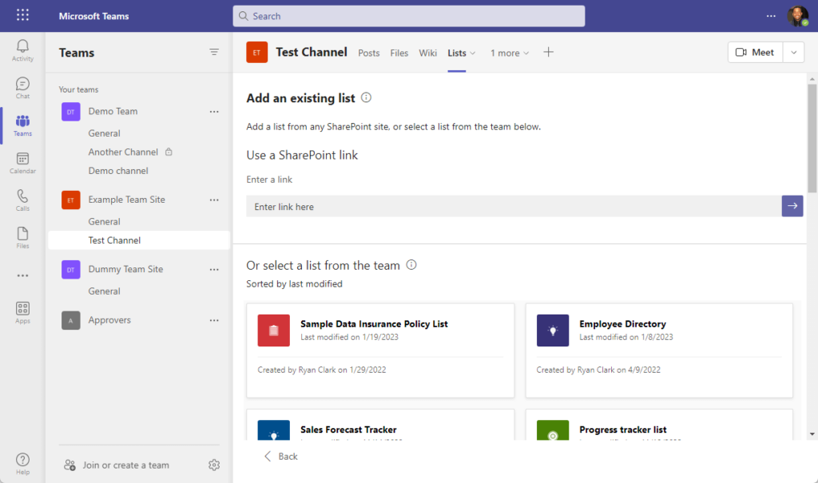Screen dimensions: 818x483
Task: Click the Demo Team DT avatar
Action: coord(71,112)
